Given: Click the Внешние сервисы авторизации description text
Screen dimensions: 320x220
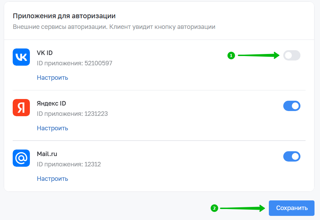Looking at the screenshot, I should (114, 27).
